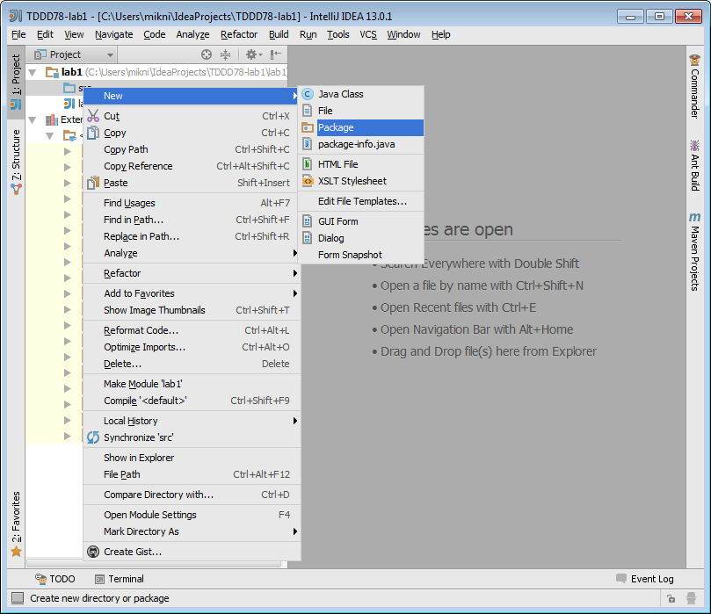Open the VCS menu
The width and height of the screenshot is (711, 614).
[x=367, y=34]
